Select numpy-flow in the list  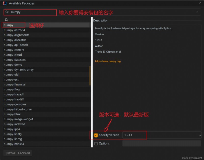point(47,89)
